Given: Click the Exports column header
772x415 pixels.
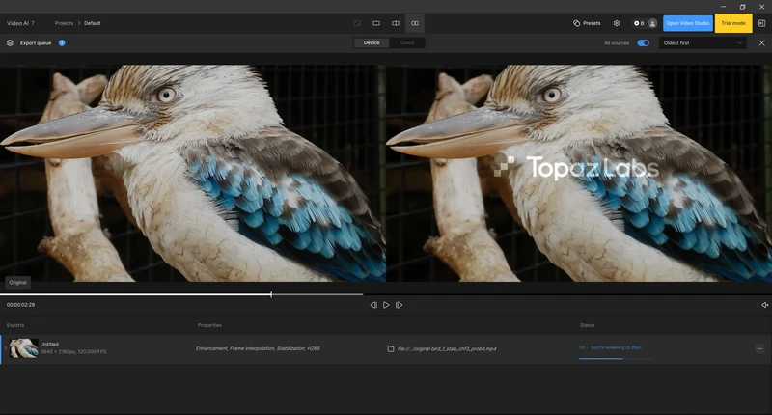Looking at the screenshot, I should tap(15, 325).
